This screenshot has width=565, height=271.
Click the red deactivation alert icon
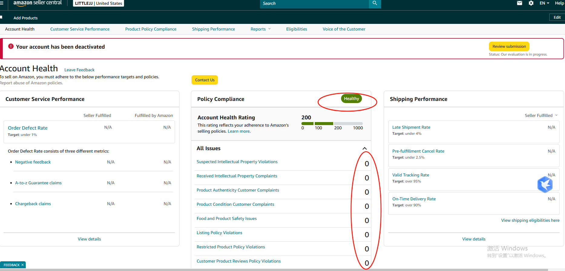(x=11, y=46)
